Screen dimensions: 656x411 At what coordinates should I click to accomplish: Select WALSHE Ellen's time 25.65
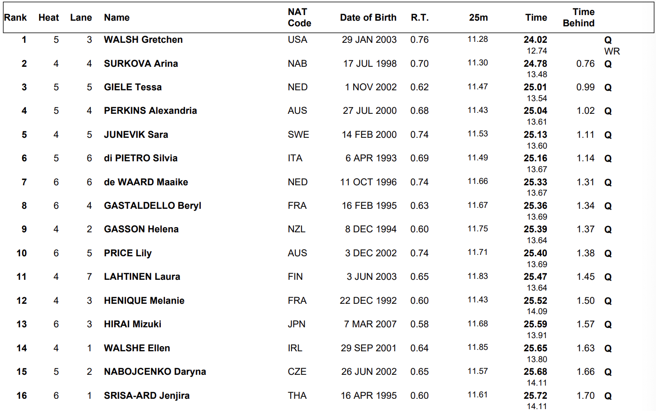coord(535,348)
